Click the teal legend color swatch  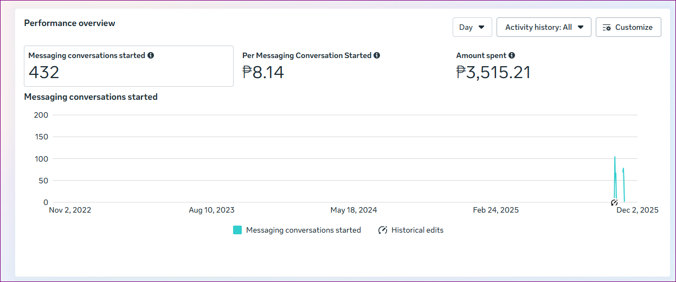pyautogui.click(x=237, y=230)
